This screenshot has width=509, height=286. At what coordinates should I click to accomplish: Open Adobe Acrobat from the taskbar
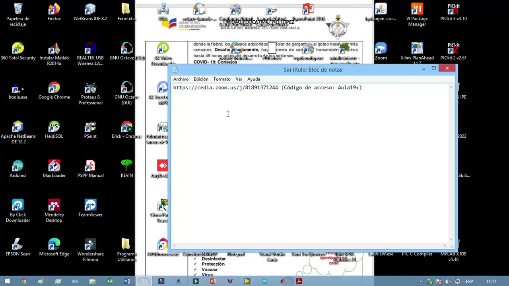click(x=299, y=281)
